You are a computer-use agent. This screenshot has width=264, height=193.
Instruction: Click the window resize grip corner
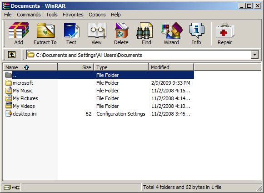point(259,189)
